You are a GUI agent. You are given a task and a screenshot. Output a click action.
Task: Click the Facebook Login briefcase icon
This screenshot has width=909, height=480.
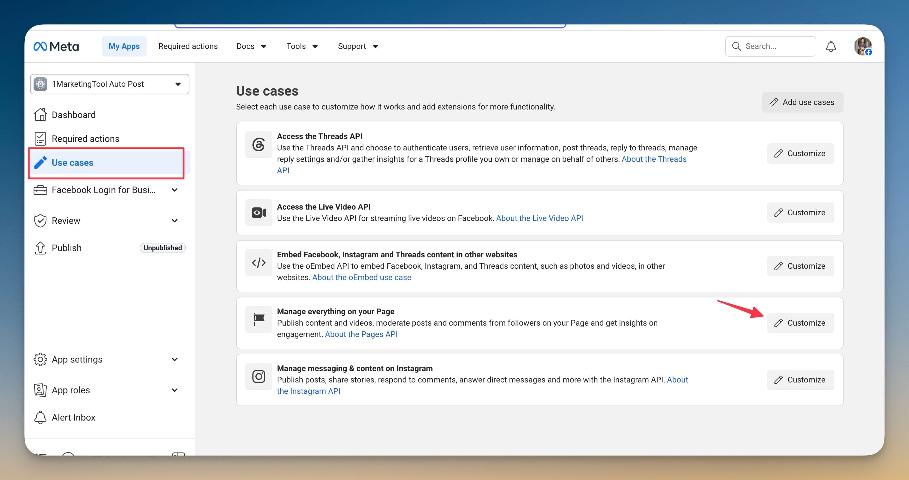point(40,190)
